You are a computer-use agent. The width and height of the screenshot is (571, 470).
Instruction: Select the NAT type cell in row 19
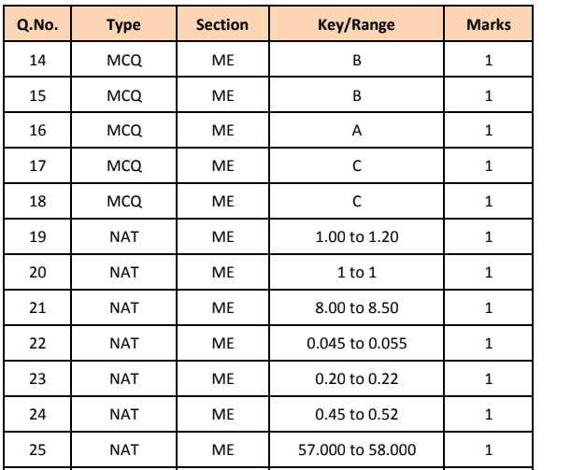[x=123, y=236]
